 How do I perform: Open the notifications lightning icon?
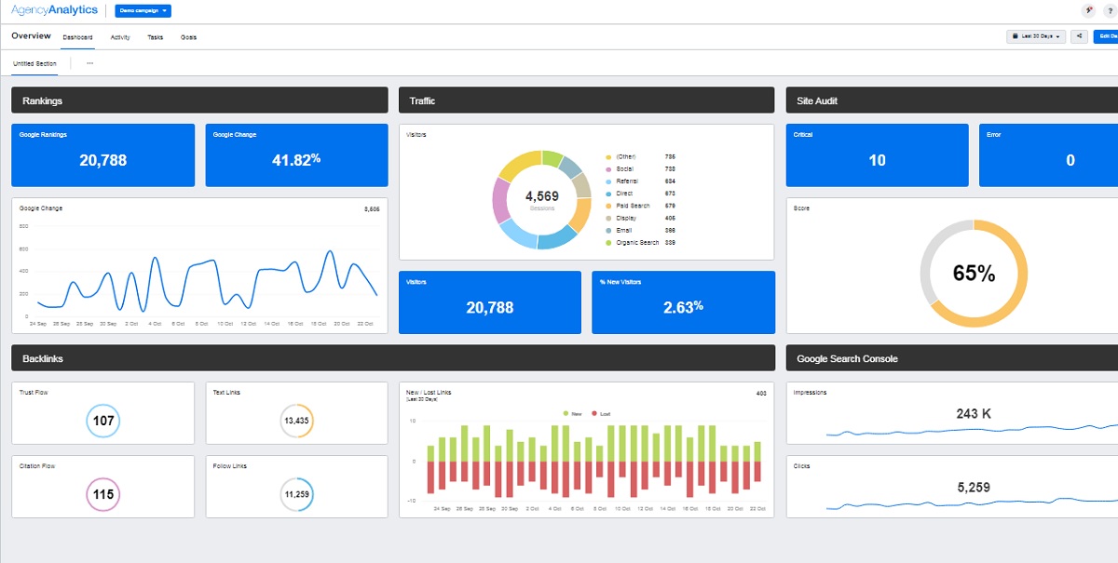tap(1088, 11)
